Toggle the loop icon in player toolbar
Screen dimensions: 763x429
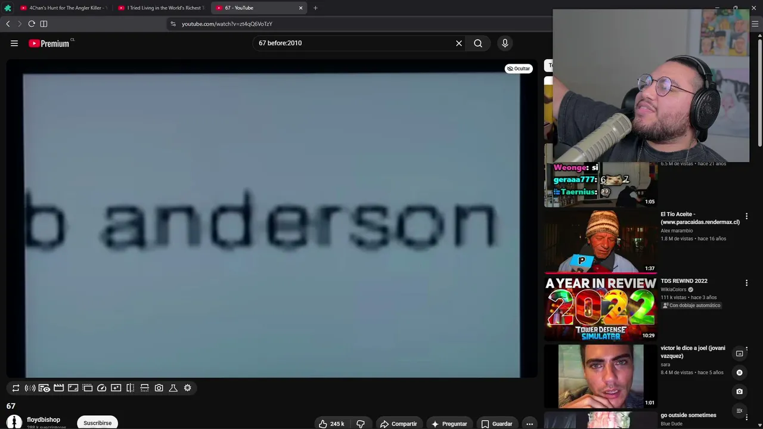pos(15,388)
